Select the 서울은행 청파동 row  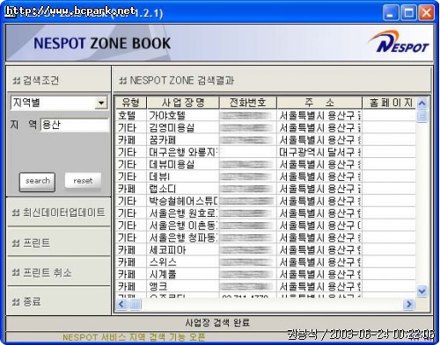[x=266, y=238]
